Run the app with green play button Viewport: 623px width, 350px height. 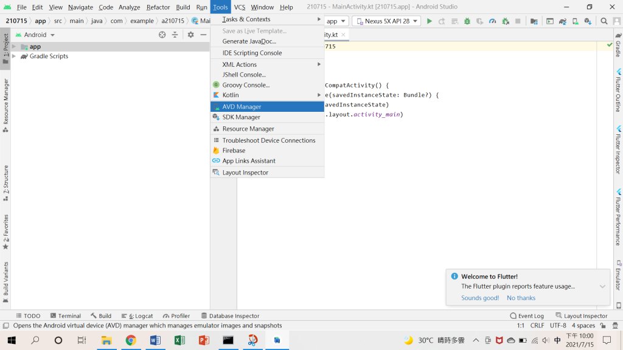coord(429,21)
